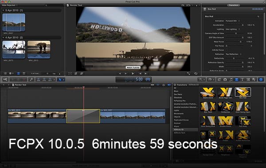266x168 pixels.
Task: Show the music and sound browser
Action: [x=231, y=79]
